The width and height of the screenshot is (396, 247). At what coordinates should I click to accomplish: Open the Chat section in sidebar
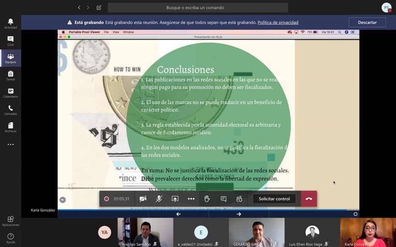coord(10,41)
